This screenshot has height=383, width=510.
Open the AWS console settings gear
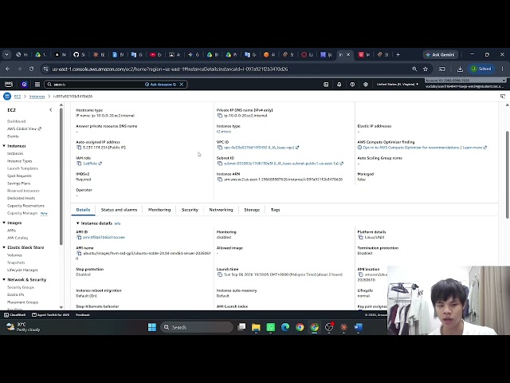click(x=366, y=85)
